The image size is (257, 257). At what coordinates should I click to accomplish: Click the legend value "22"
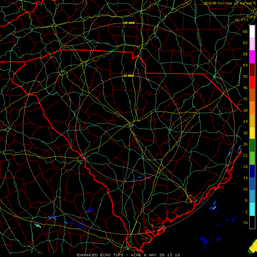245,156
